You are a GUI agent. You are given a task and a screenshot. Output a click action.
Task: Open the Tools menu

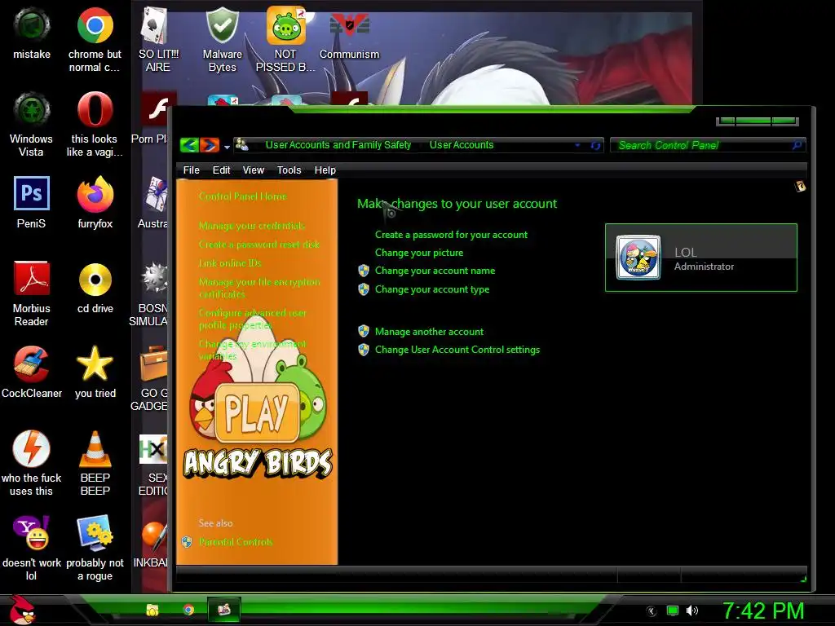(x=289, y=170)
